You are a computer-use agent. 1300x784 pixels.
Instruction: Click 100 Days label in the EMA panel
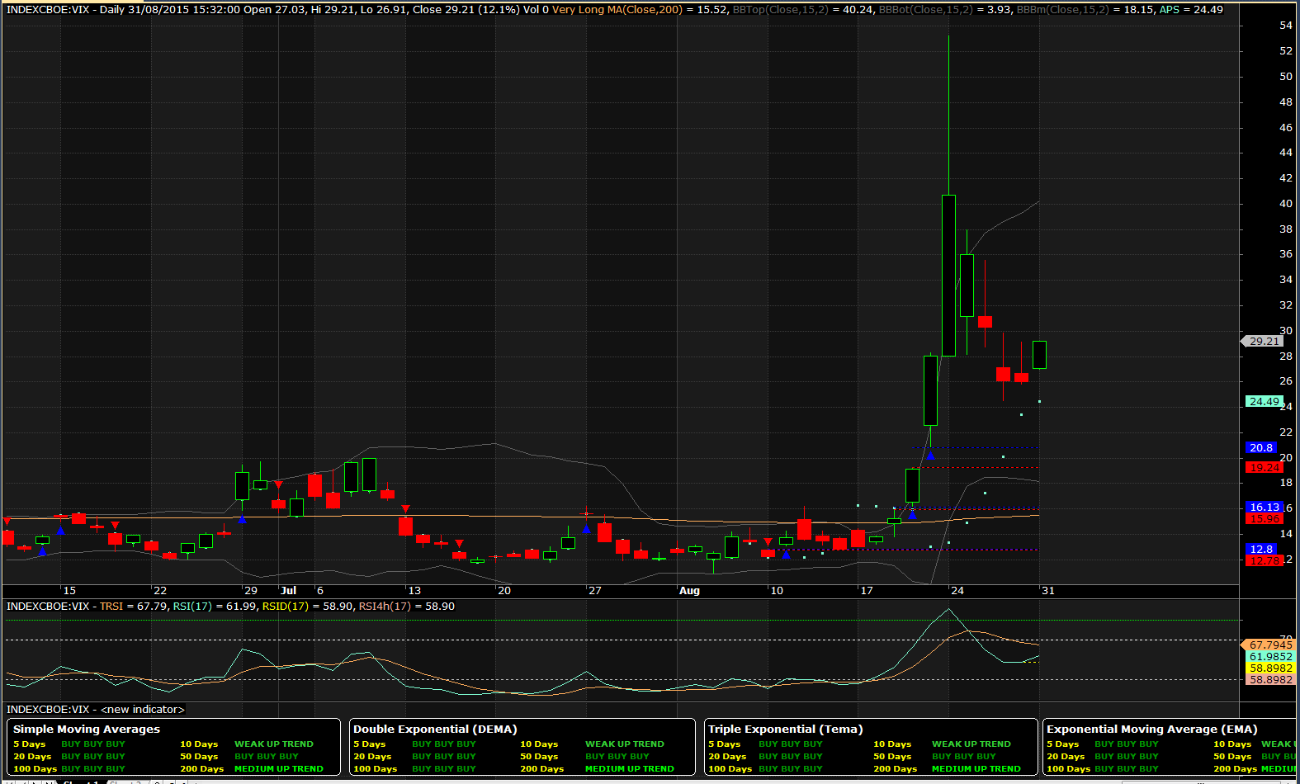[1069, 769]
